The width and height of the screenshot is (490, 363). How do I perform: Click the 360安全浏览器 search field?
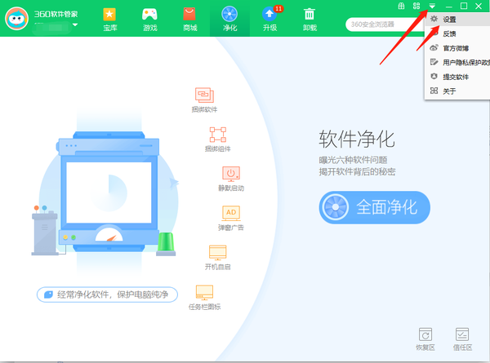[385, 24]
